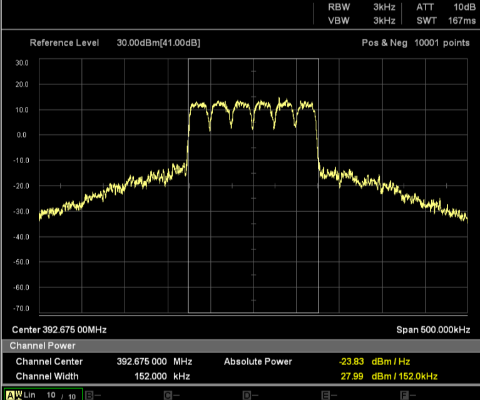This screenshot has height=400, width=480.
Task: Select the trace C indicator icon
Action: (x=168, y=395)
